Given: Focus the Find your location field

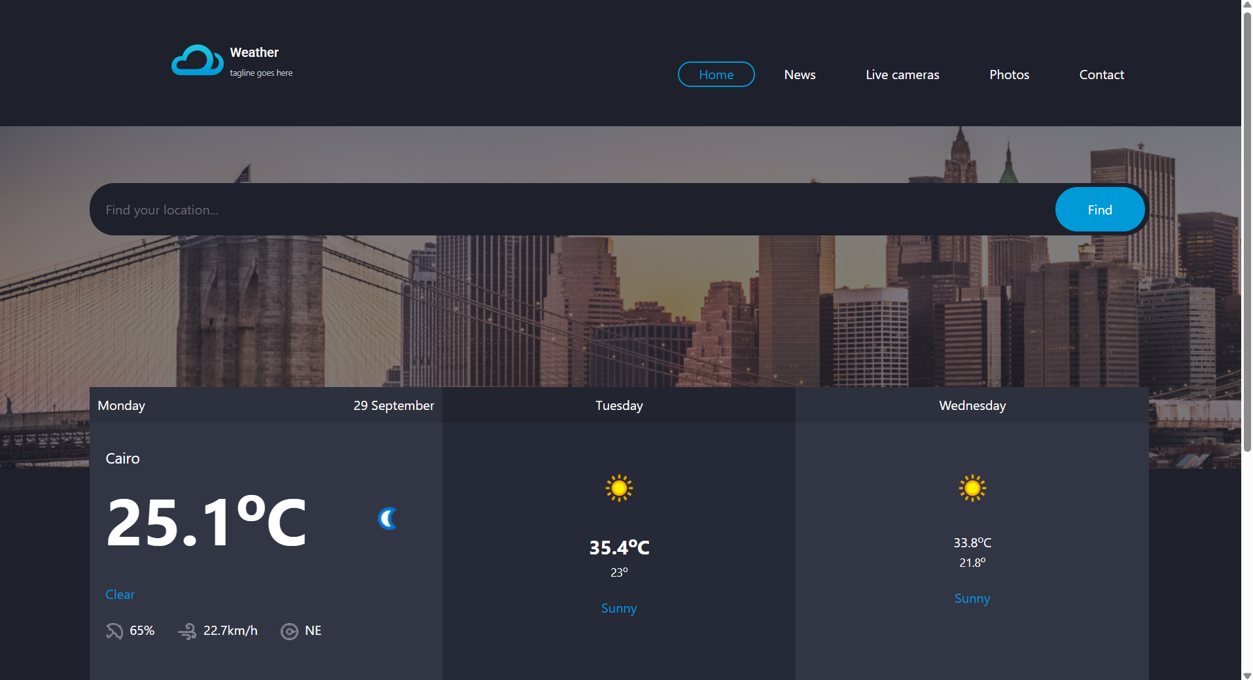Looking at the screenshot, I should coord(569,210).
